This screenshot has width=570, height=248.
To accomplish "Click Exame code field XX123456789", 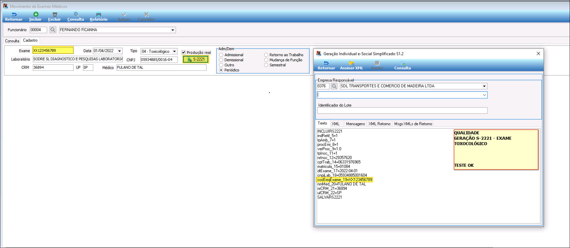I will pos(53,51).
